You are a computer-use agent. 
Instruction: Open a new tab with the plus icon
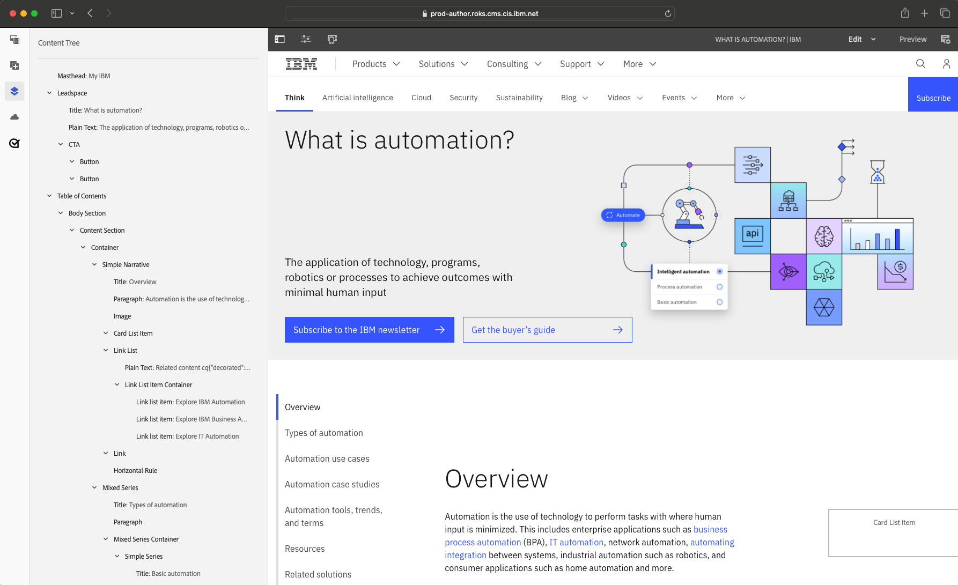click(x=925, y=13)
